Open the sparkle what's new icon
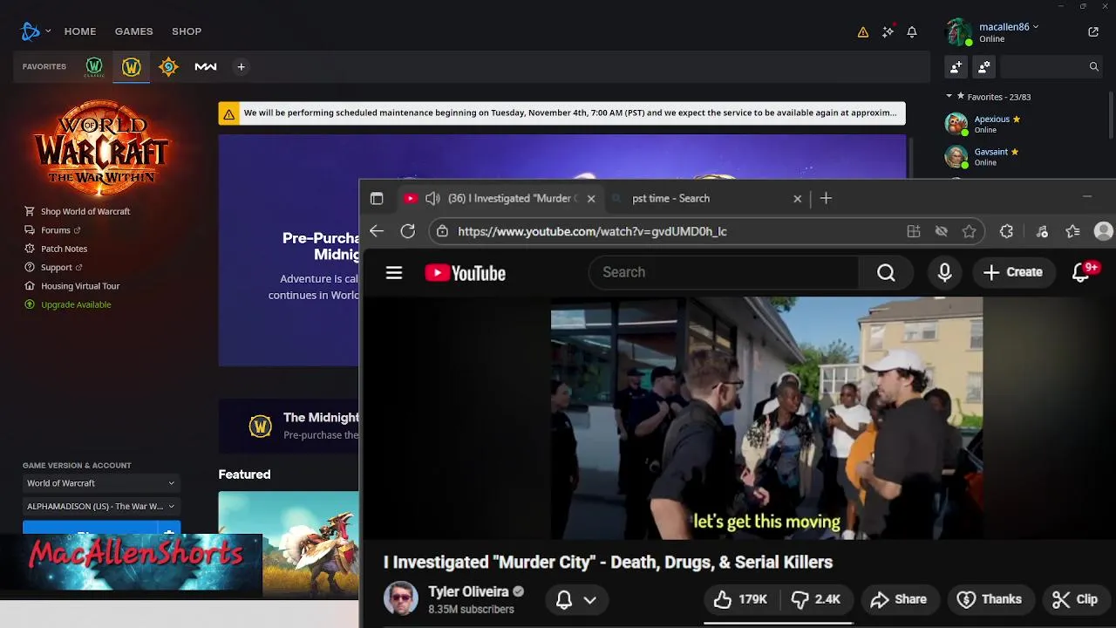 coord(888,31)
